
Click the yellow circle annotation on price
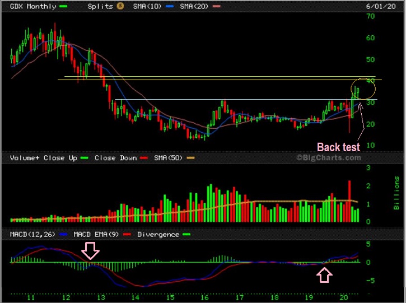tap(363, 90)
